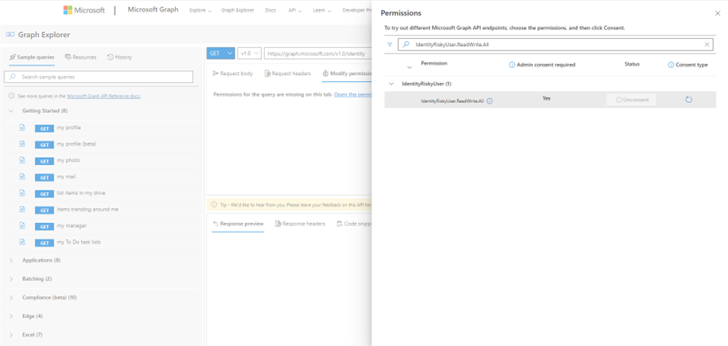Click document icon for my To Do task lists
This screenshot has height=346, width=728.
tap(22, 242)
